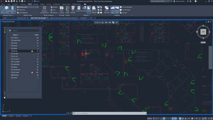Toggle snap mode in the status bar
Screen dimensions: 213x120
[156, 119]
